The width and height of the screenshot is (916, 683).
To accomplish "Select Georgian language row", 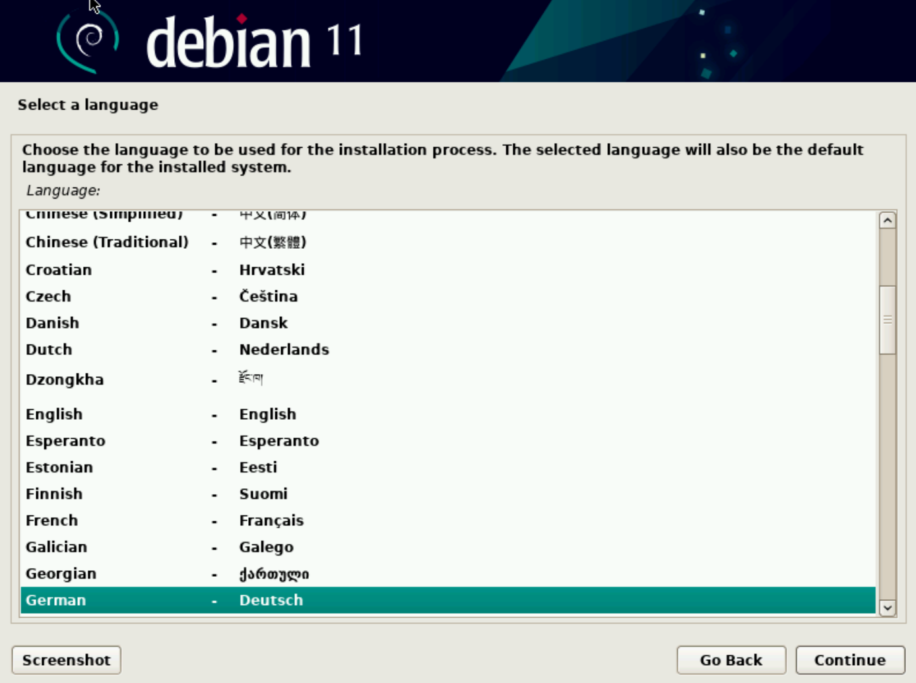I will pos(448,573).
